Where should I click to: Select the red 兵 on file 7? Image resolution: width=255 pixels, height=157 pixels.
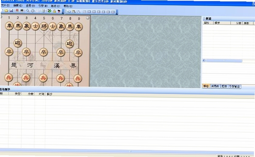point(60,78)
